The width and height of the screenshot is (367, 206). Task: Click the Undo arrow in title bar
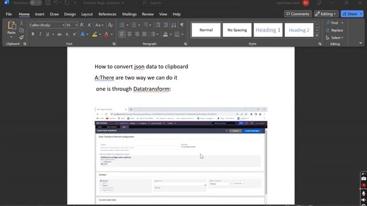[56, 3]
